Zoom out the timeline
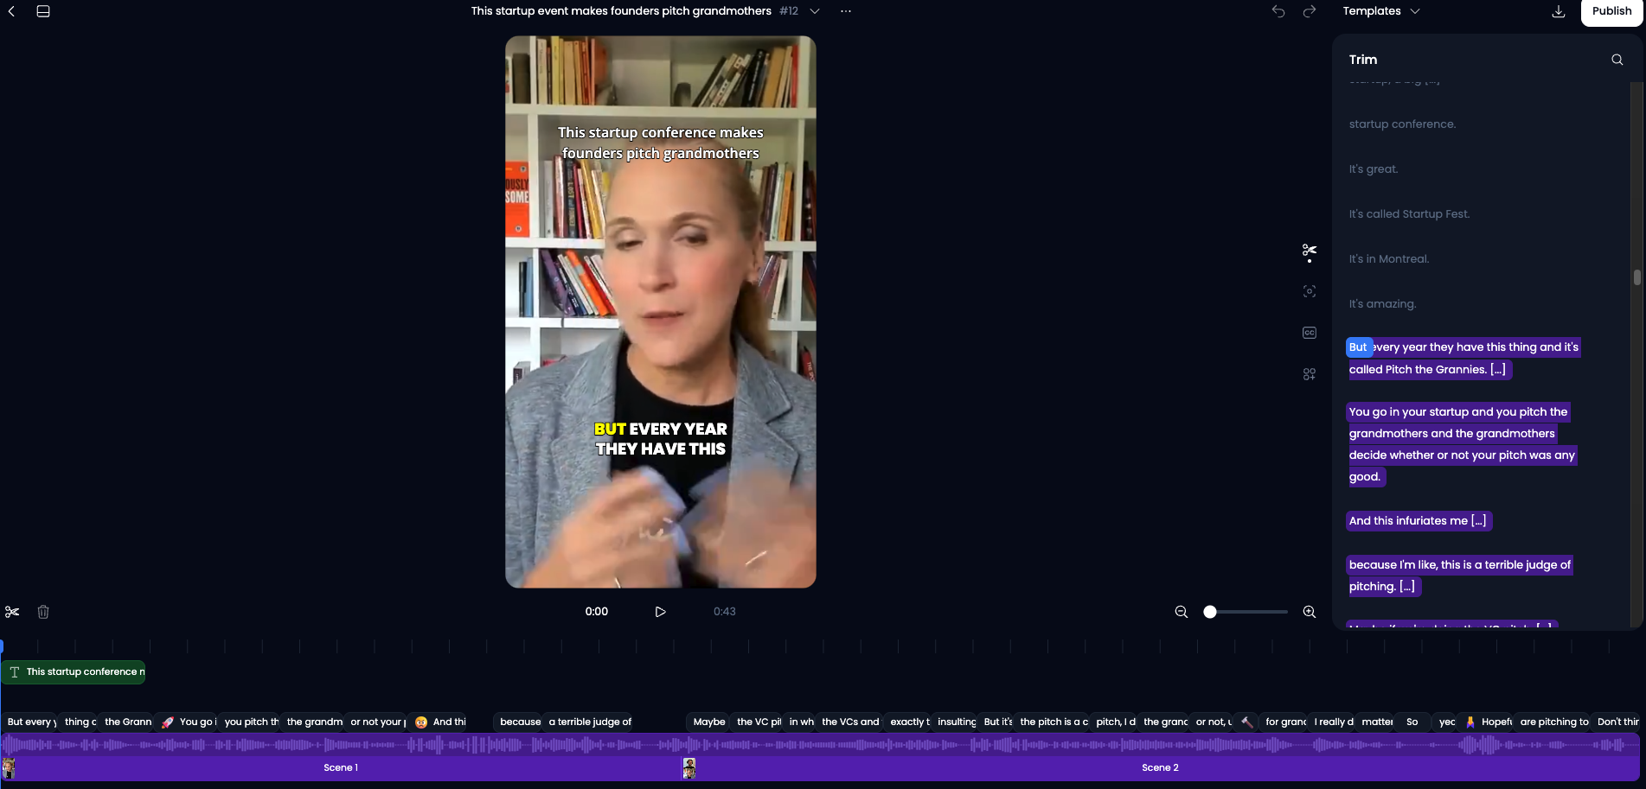Viewport: 1646px width, 789px height. (1182, 612)
